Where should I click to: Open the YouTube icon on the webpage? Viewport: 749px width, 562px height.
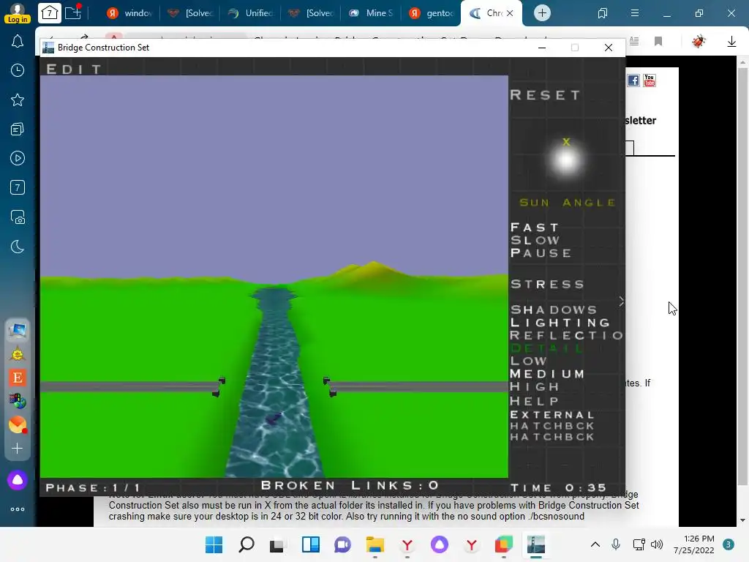(x=650, y=80)
